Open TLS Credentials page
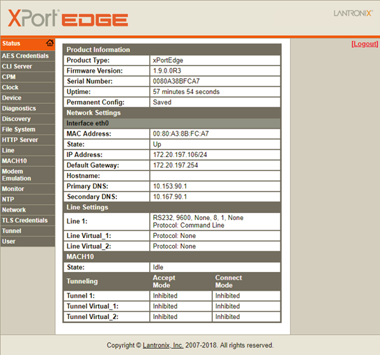Screen dimensions: 380x355 click(x=28, y=220)
